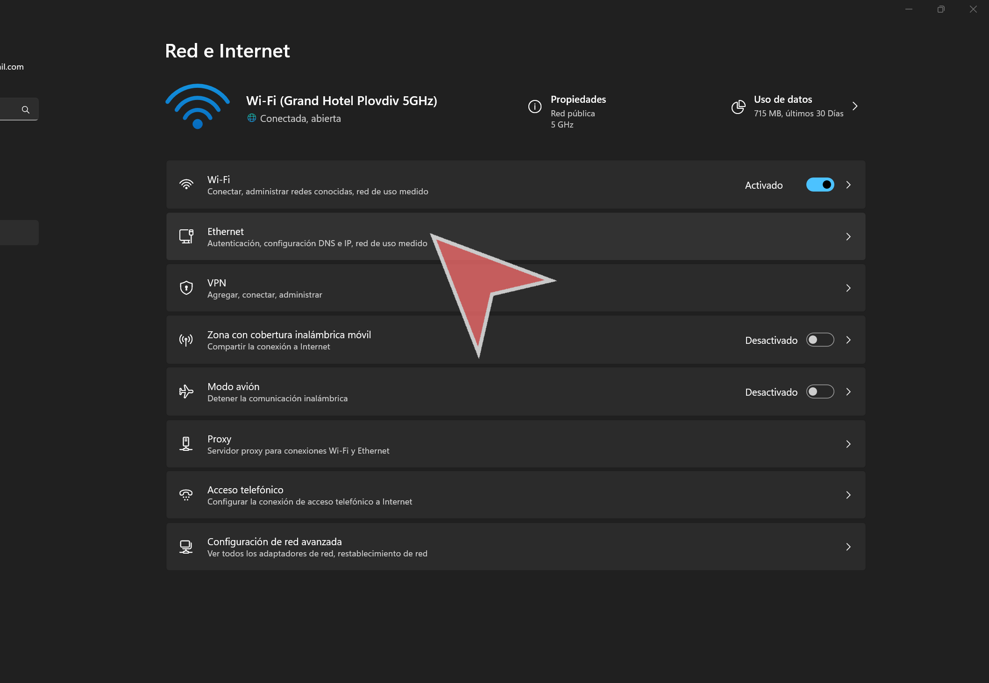This screenshot has height=683, width=989.
Task: Expand the Ethernet row chevron
Action: [848, 237]
